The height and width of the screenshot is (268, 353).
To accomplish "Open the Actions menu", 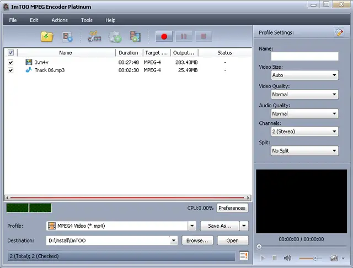I will tap(60, 20).
